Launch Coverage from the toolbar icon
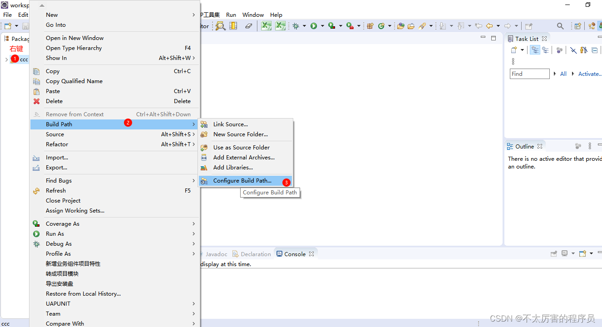602x327 pixels. coord(332,26)
